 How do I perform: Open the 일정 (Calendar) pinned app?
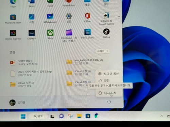(106, 3)
